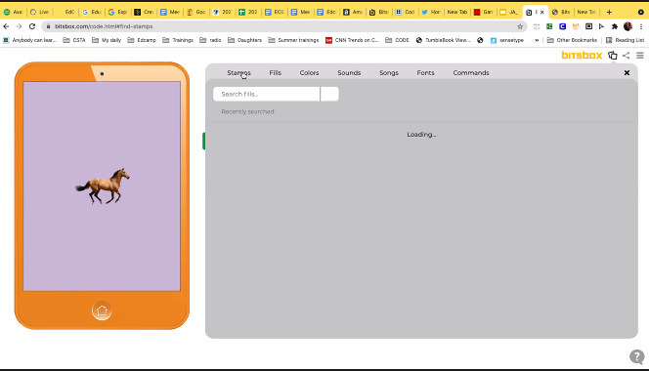Open the hamburger menu
649x371 pixels.
point(640,56)
